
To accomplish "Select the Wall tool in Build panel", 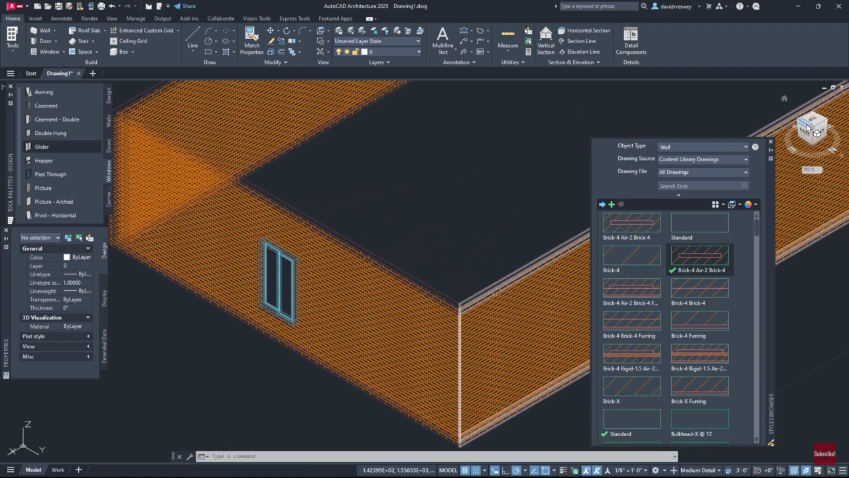I will 40,31.
